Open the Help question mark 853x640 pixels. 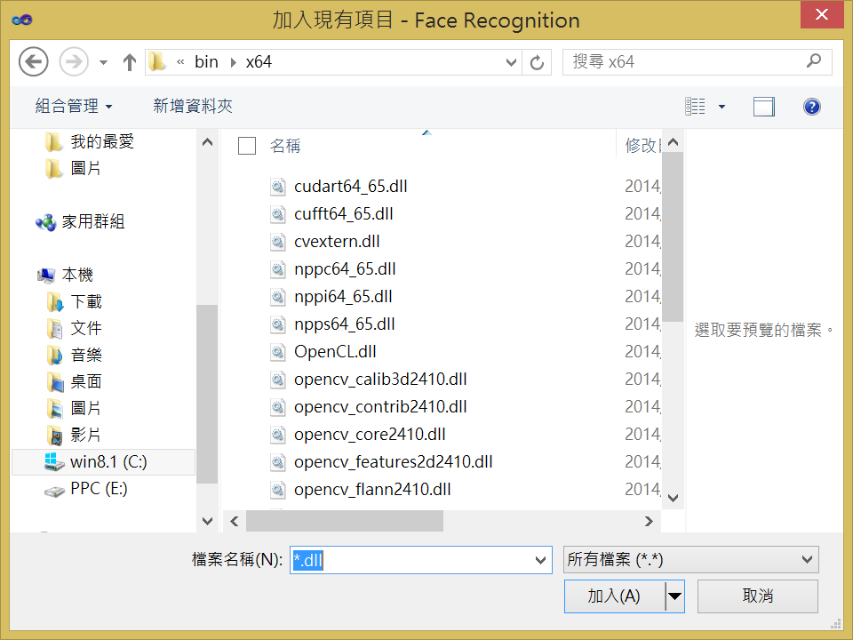pos(810,107)
